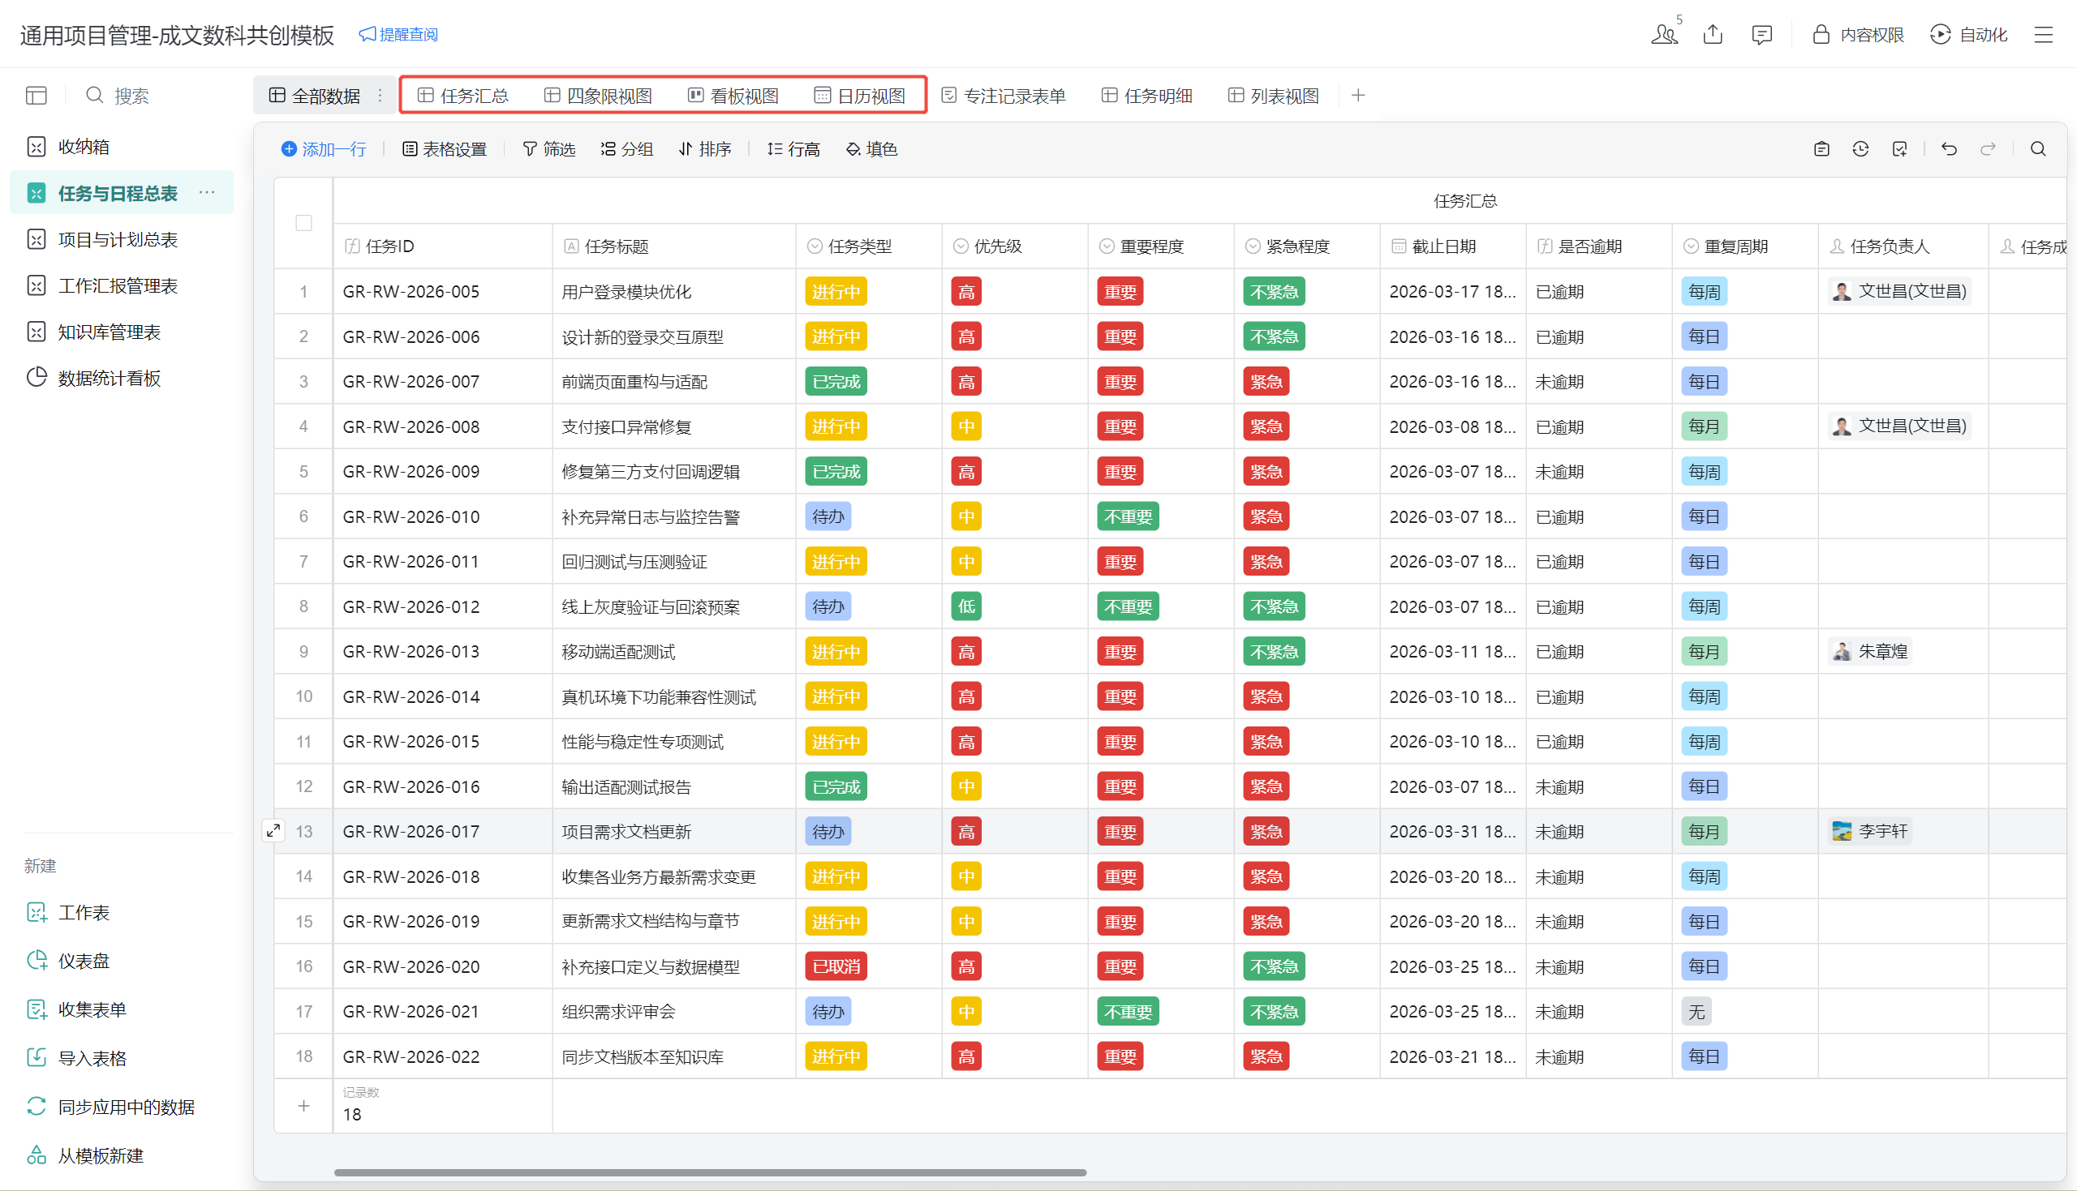This screenshot has width=2077, height=1191.
Task: Click the undo arrow icon
Action: click(x=1949, y=149)
